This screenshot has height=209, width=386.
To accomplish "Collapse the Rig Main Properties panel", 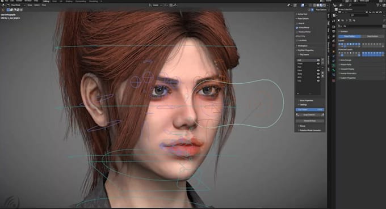I will point(305,50).
